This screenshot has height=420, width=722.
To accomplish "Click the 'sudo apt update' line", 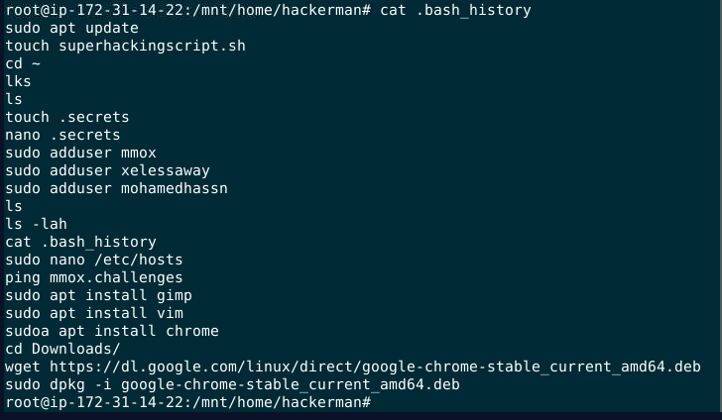I will [71, 28].
